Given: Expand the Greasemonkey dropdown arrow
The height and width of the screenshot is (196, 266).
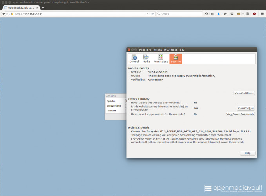Looking at the screenshot, I should pos(242,14).
